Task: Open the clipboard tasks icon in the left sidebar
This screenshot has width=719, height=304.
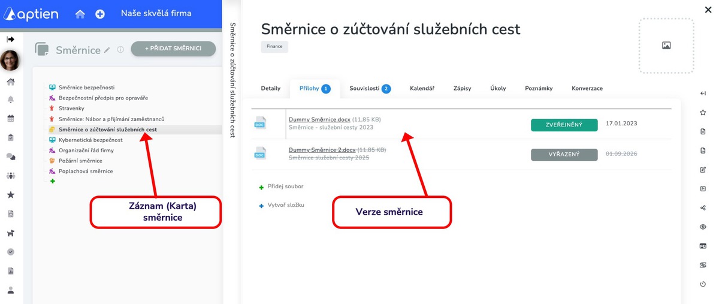Action: 10,137
